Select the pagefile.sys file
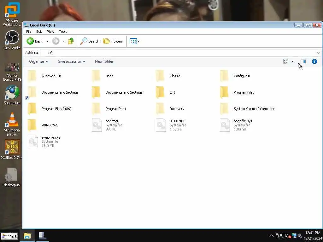Screen dimensions: 323x242 (x=236, y=125)
